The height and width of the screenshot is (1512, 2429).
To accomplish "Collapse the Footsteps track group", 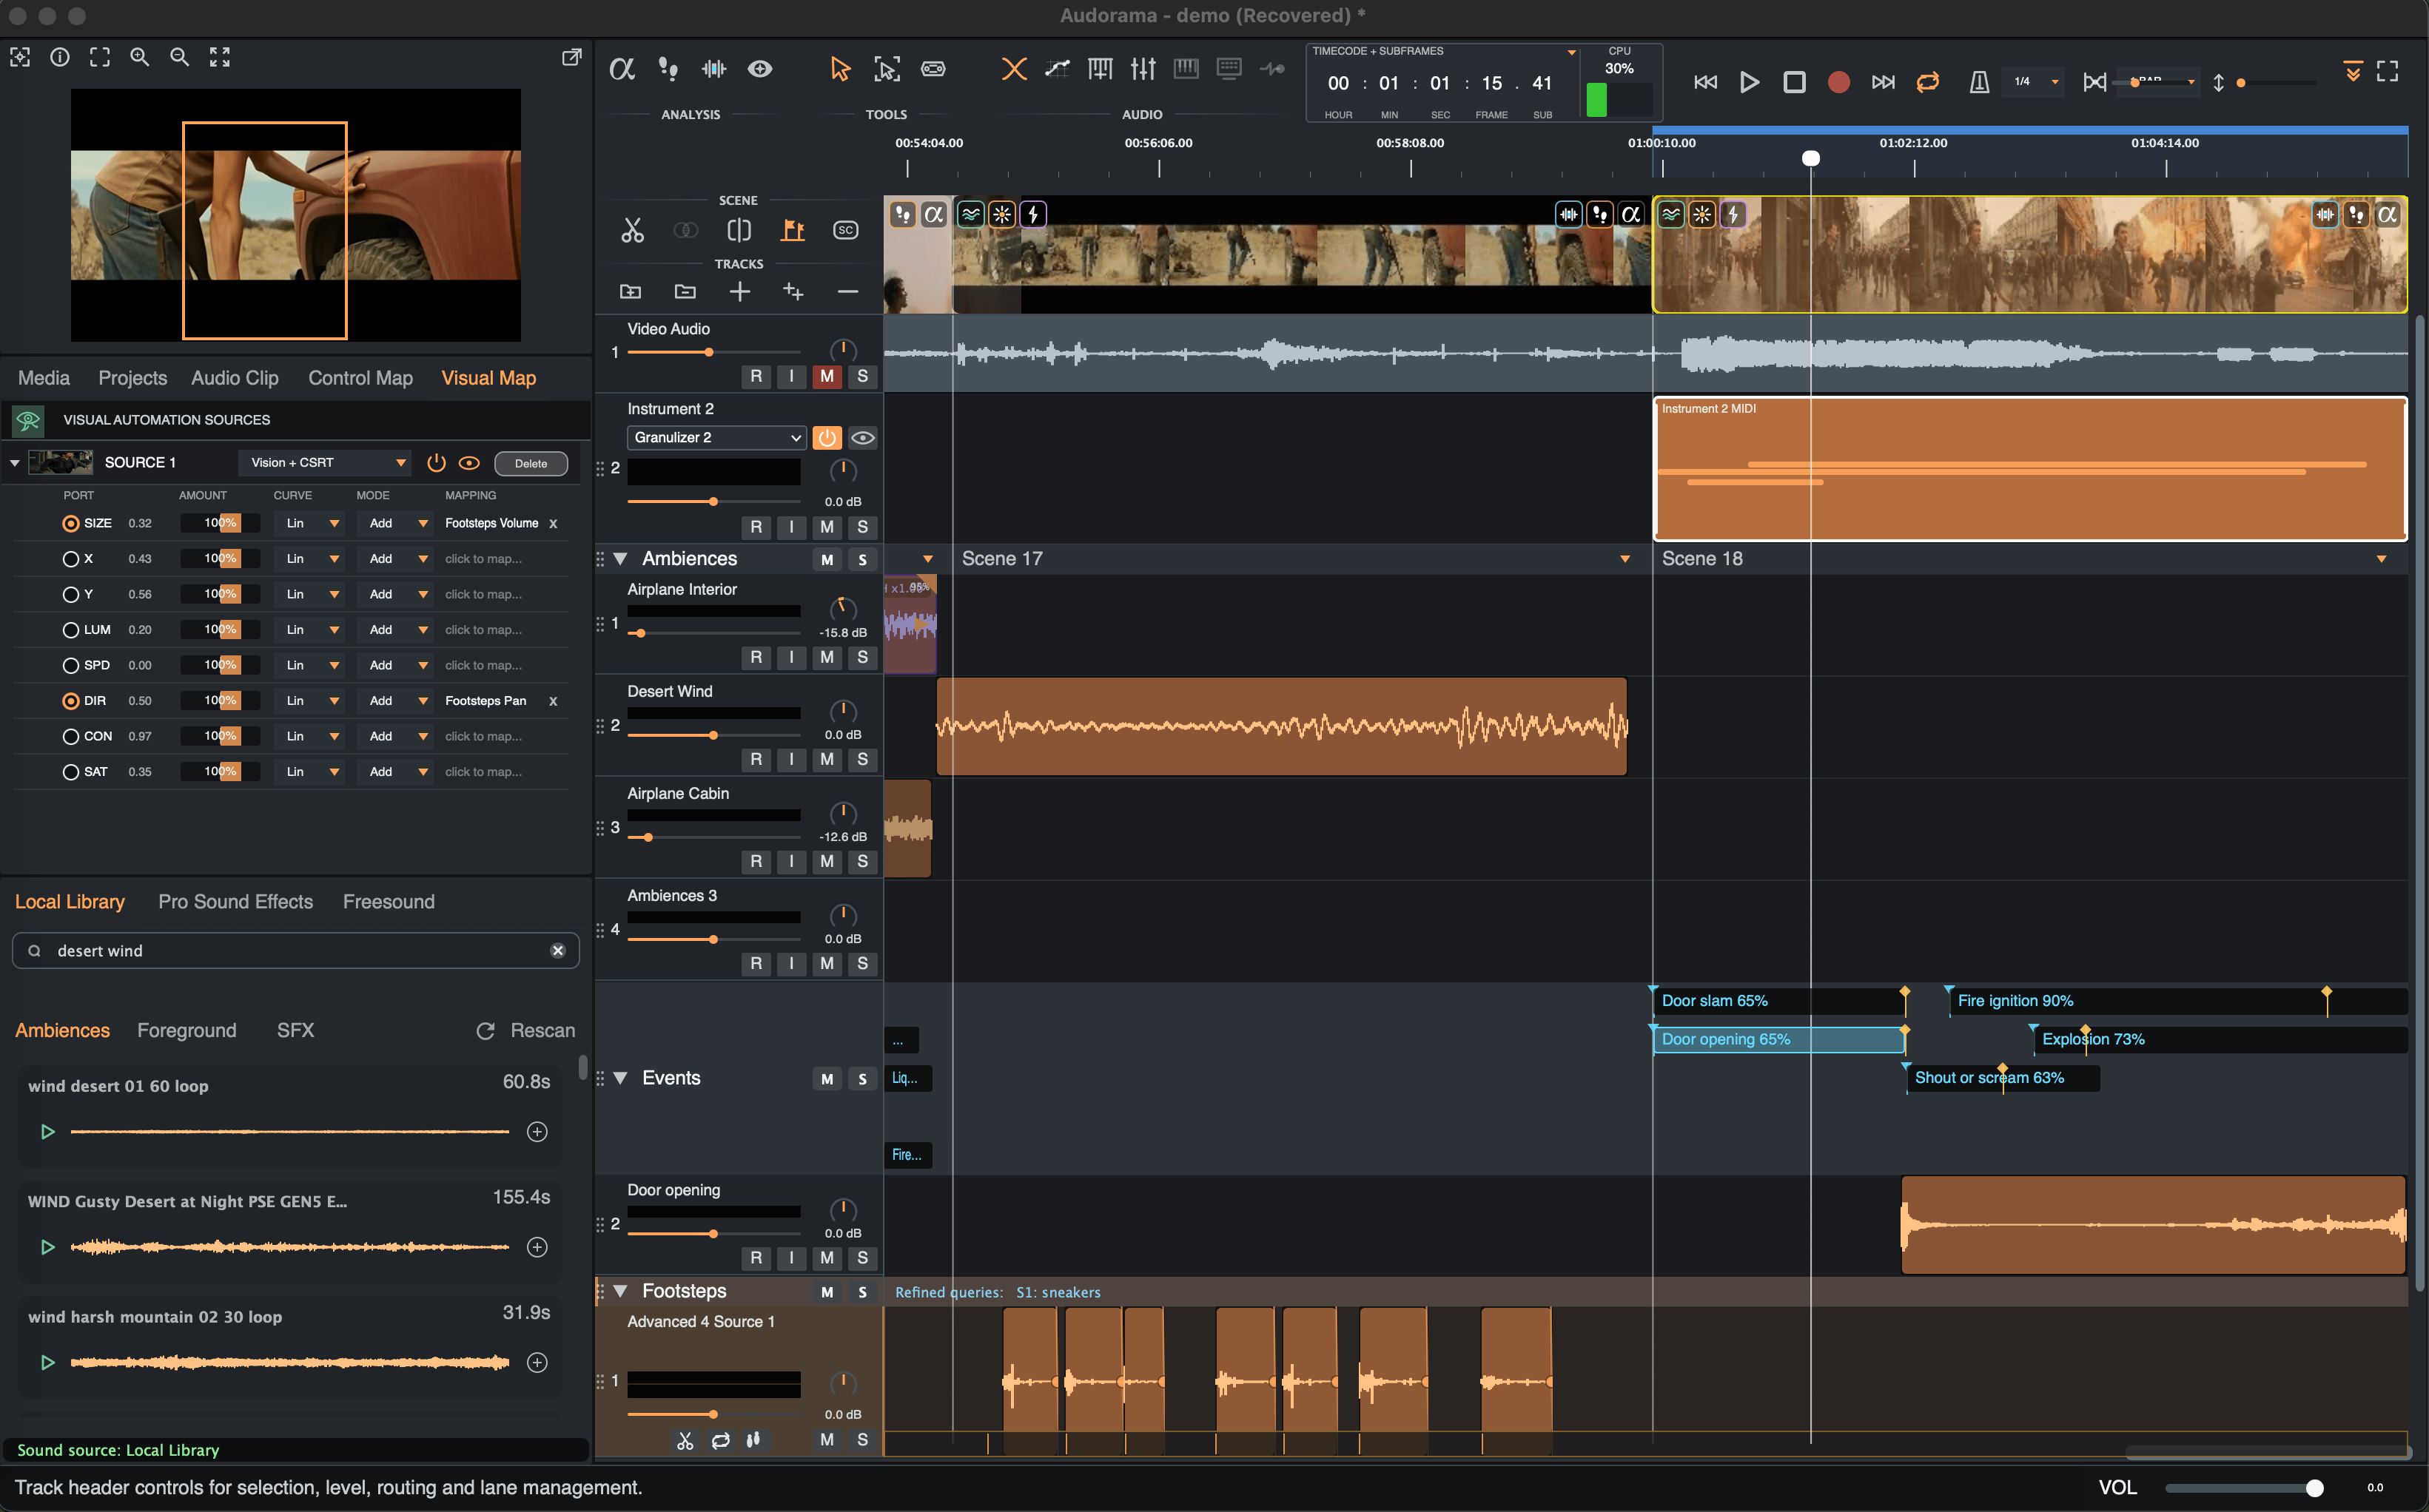I will pos(620,1291).
